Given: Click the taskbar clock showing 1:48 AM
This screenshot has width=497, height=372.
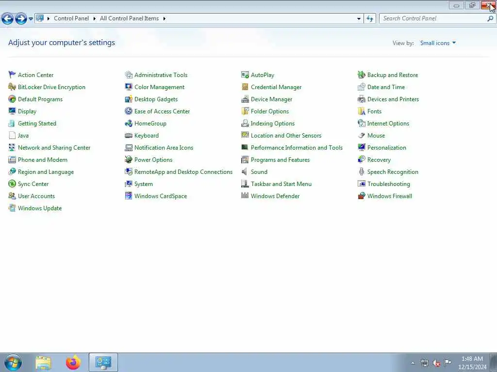Looking at the screenshot, I should click(x=472, y=362).
